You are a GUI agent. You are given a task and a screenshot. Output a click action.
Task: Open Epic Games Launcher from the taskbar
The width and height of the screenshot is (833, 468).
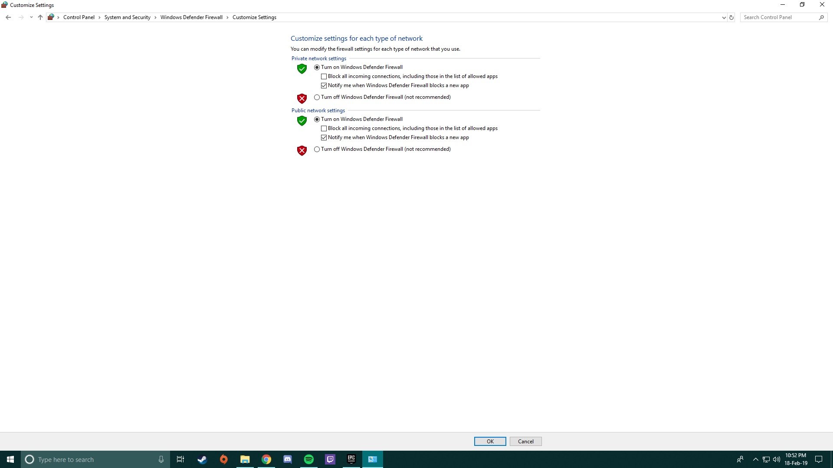click(x=351, y=459)
